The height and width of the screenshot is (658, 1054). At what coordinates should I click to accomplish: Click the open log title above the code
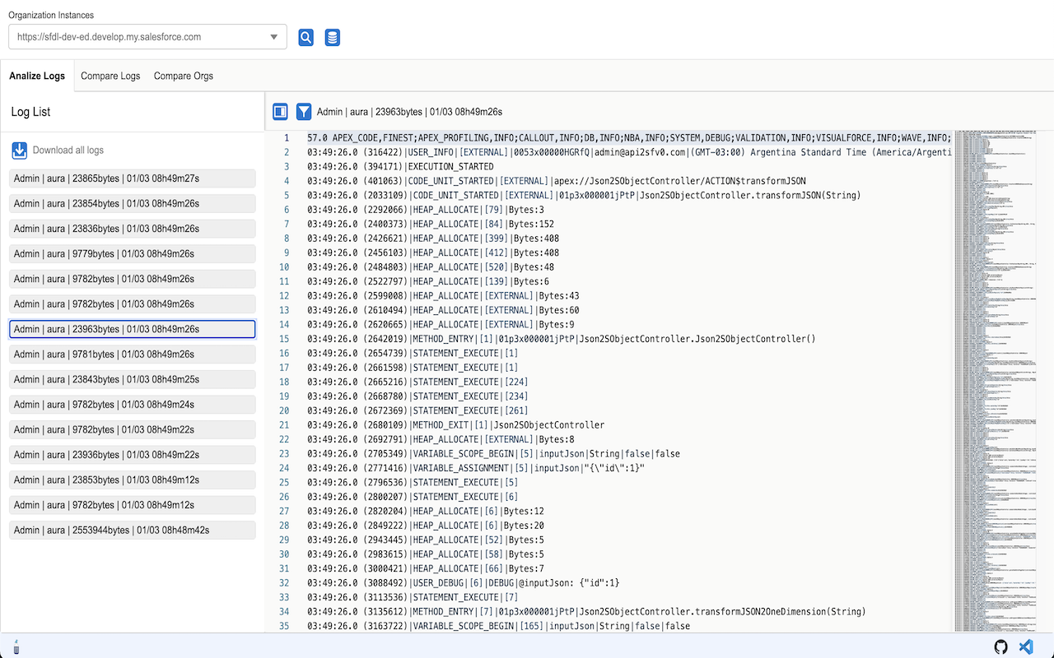click(x=409, y=112)
